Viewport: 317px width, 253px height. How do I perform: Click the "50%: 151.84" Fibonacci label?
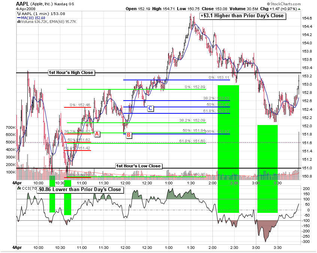[x=194, y=131]
